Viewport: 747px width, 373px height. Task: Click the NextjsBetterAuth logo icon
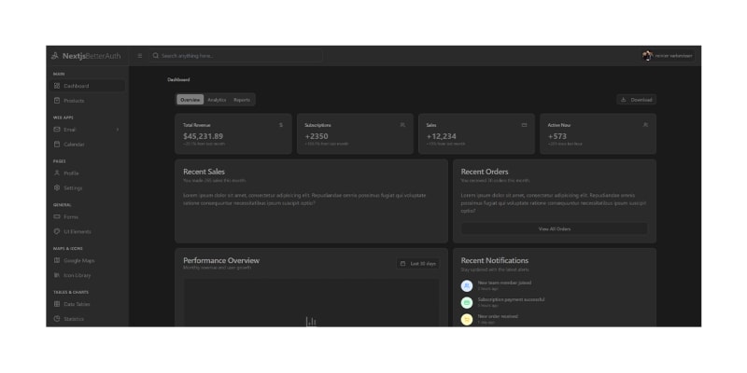click(55, 56)
